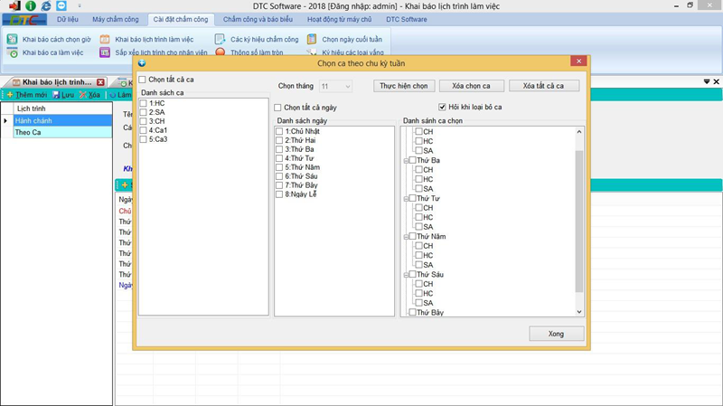
Task: Click the Xong button
Action: 556,334
